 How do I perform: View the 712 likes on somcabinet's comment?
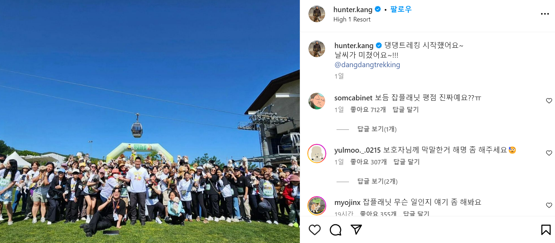pos(368,110)
